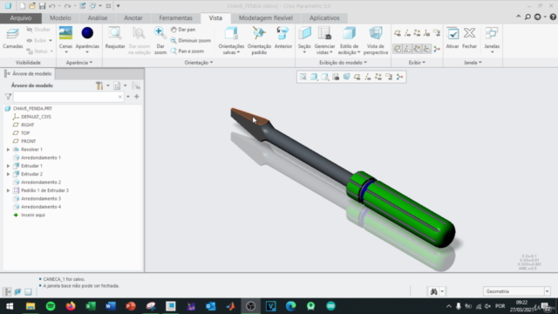Expand Padrão 1 de Extrudar 3
The width and height of the screenshot is (558, 314).
tap(8, 190)
